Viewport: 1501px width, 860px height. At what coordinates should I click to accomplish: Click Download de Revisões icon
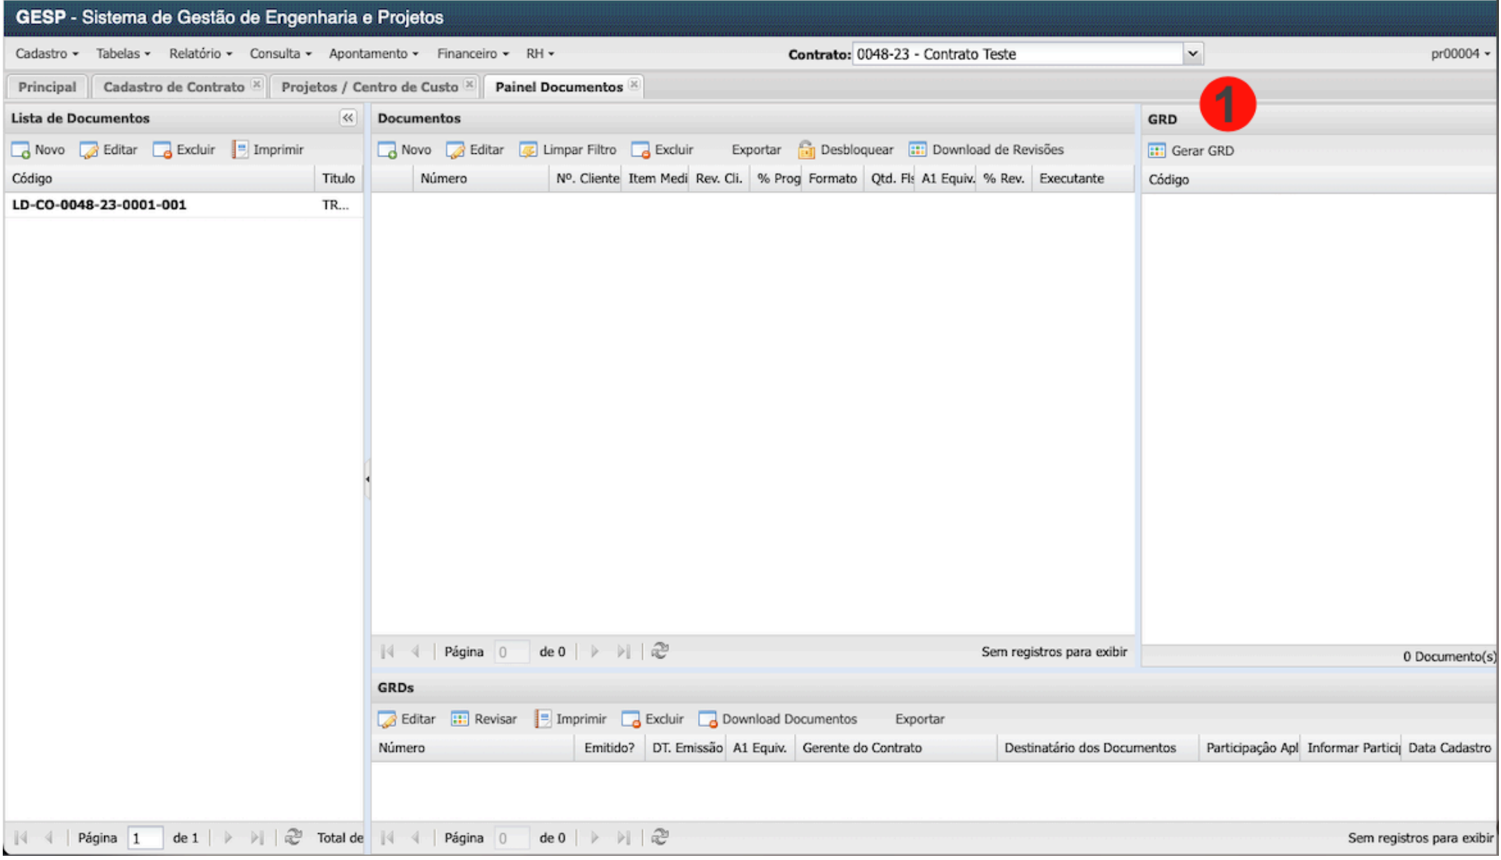point(917,150)
